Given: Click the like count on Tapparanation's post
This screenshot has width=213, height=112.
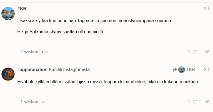Looking at the screenshot, I should 189,102.
